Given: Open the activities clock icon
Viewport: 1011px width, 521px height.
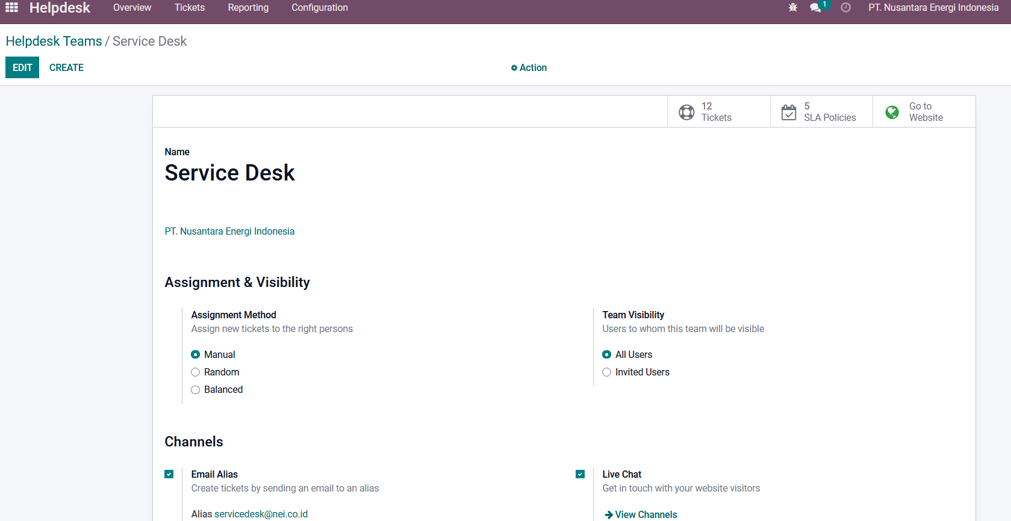Looking at the screenshot, I should click(x=845, y=8).
